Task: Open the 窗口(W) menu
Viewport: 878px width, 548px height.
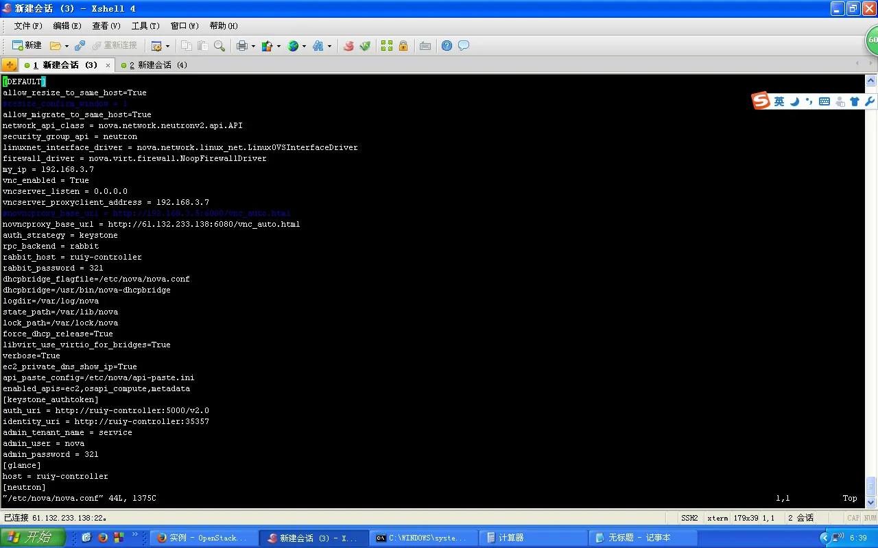Action: coord(185,26)
